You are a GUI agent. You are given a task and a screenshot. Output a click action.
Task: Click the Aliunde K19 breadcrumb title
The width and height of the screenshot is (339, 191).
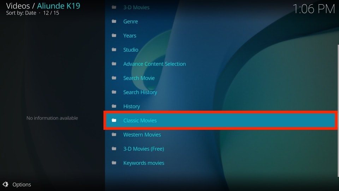[58, 6]
